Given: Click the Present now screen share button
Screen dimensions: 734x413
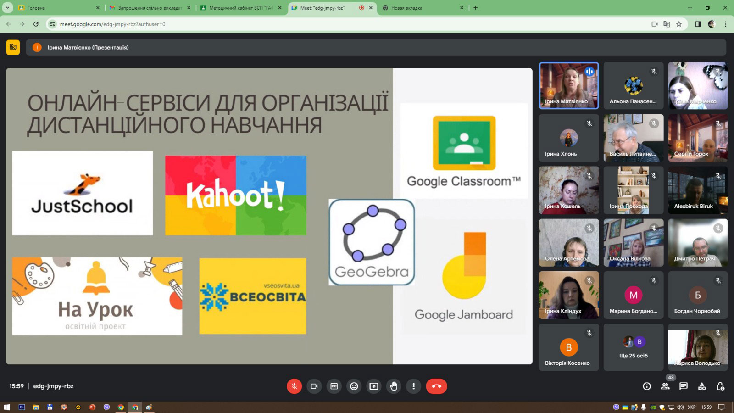Looking at the screenshot, I should tap(374, 386).
